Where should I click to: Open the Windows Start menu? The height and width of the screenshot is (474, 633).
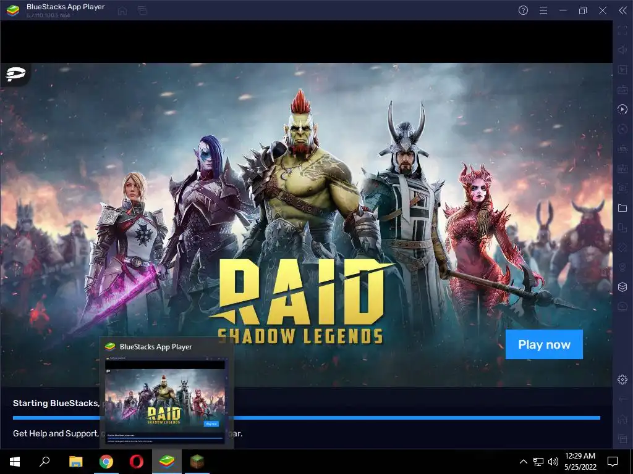click(x=15, y=462)
